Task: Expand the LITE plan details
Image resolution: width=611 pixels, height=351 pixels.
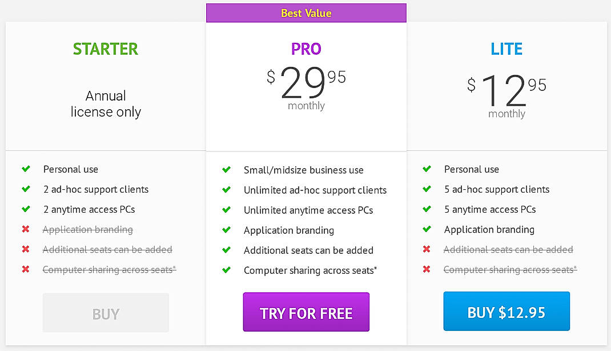Action: [506, 49]
